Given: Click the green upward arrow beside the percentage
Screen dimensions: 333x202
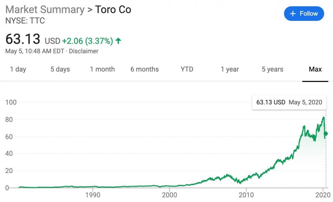Looking at the screenshot, I should click(118, 40).
